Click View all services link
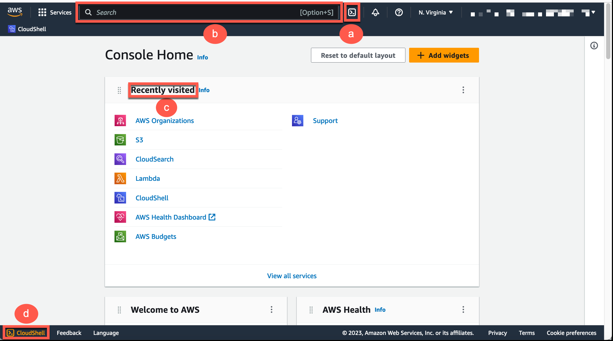613x341 pixels. [x=292, y=276]
